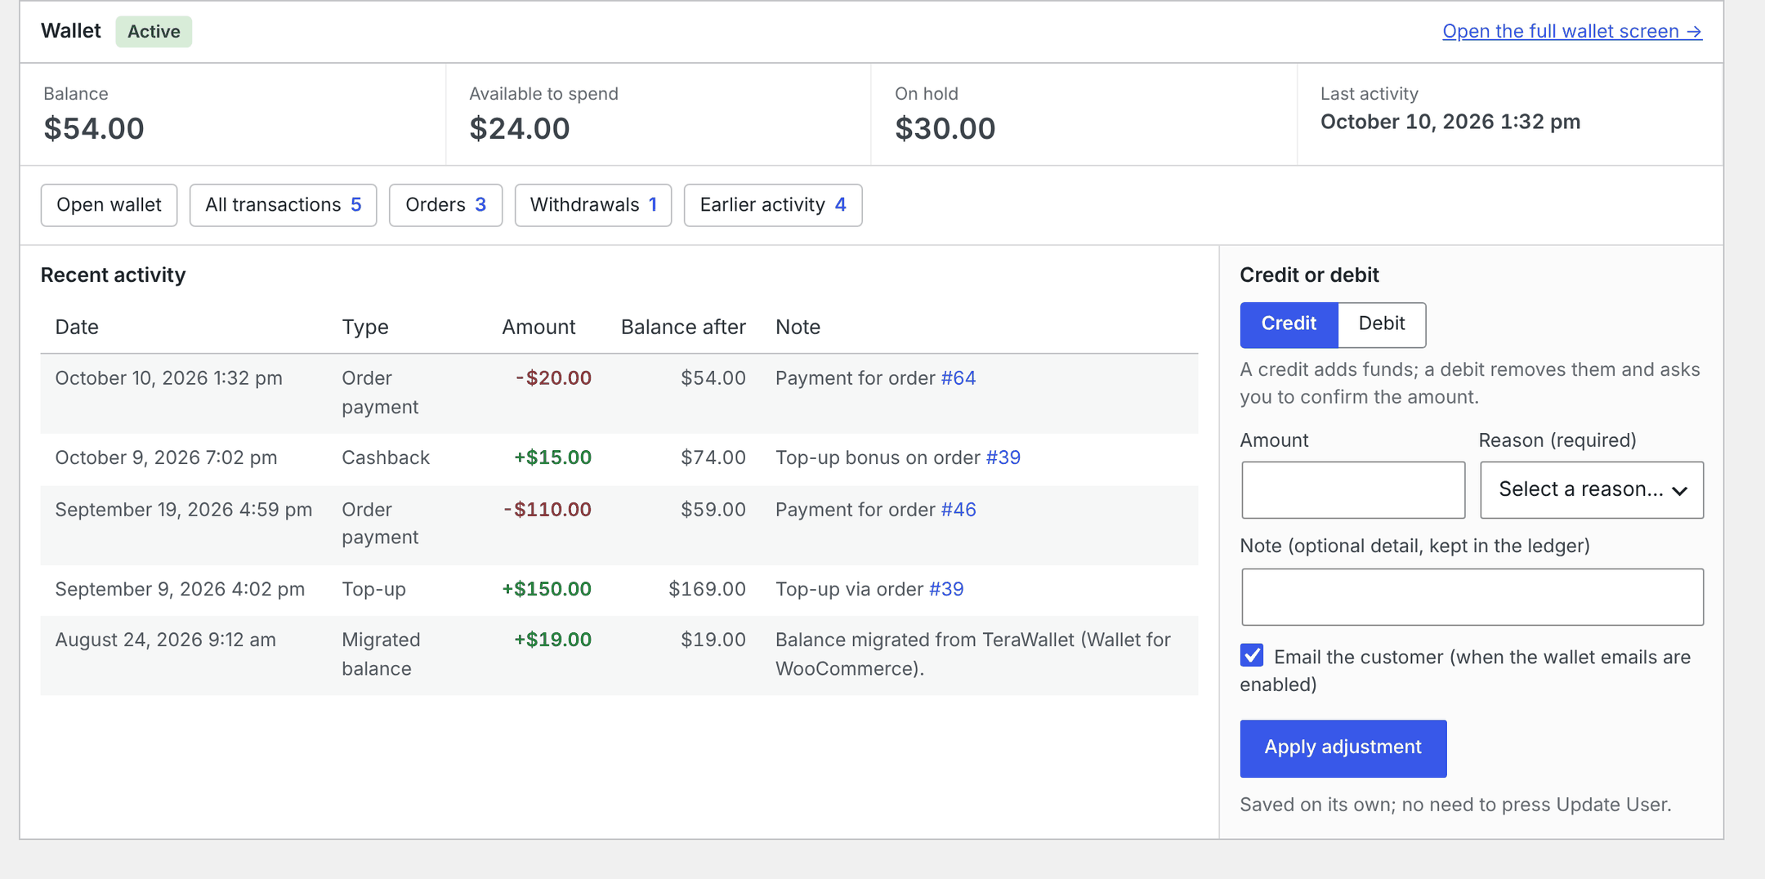The height and width of the screenshot is (879, 1765).
Task: Filter by Withdrawals
Action: click(593, 205)
